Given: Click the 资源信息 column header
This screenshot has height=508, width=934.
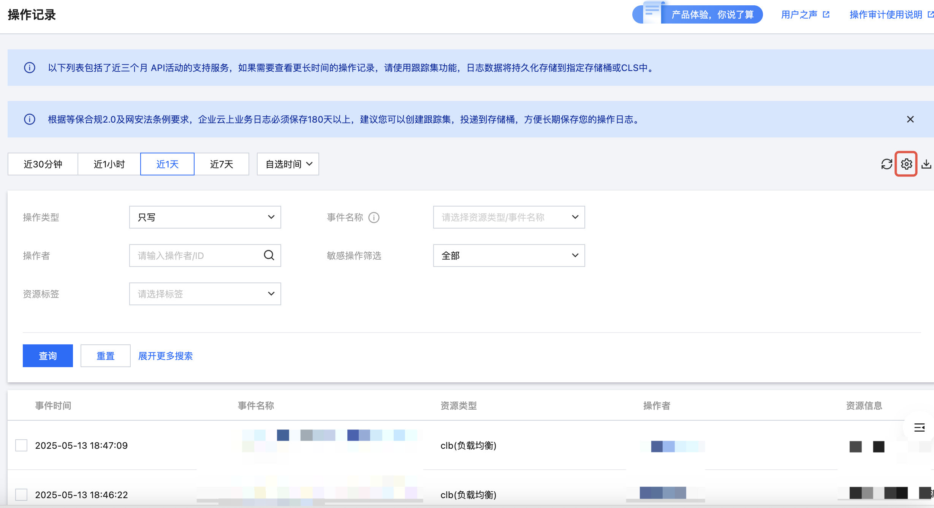Looking at the screenshot, I should pyautogui.click(x=864, y=405).
